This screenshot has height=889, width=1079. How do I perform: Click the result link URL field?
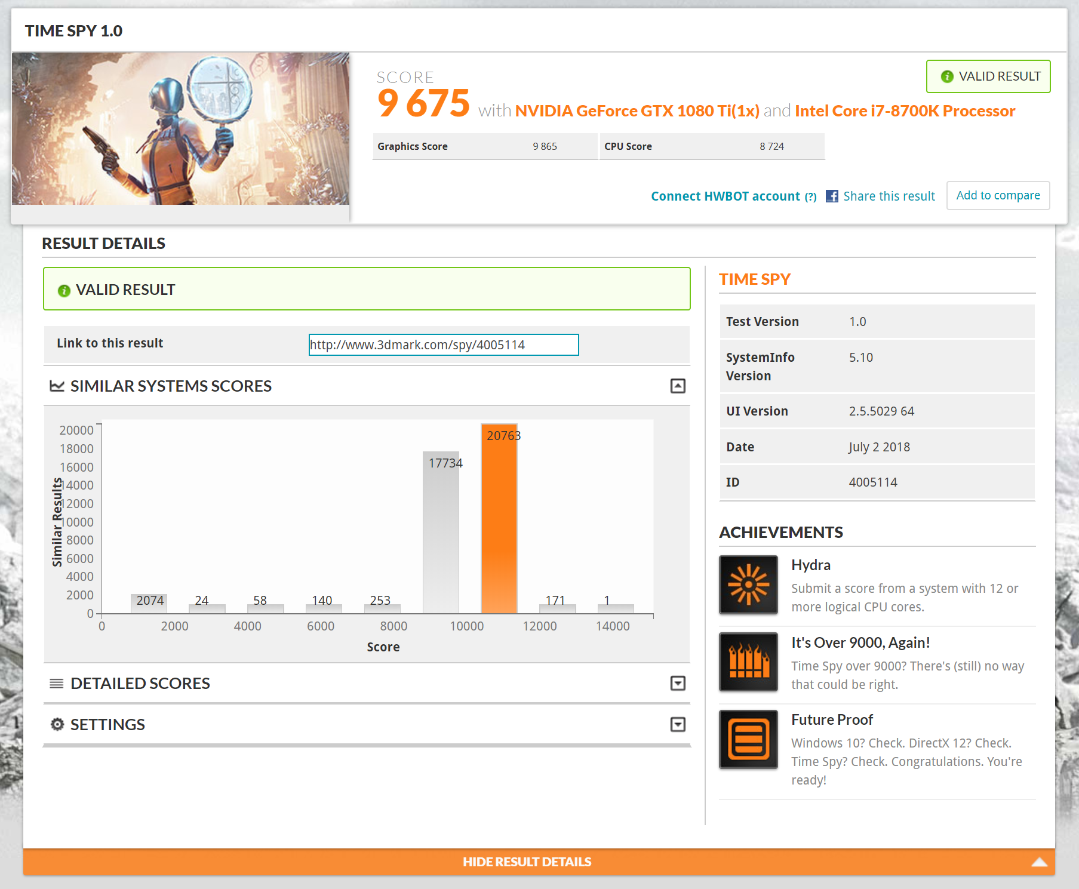coord(444,344)
